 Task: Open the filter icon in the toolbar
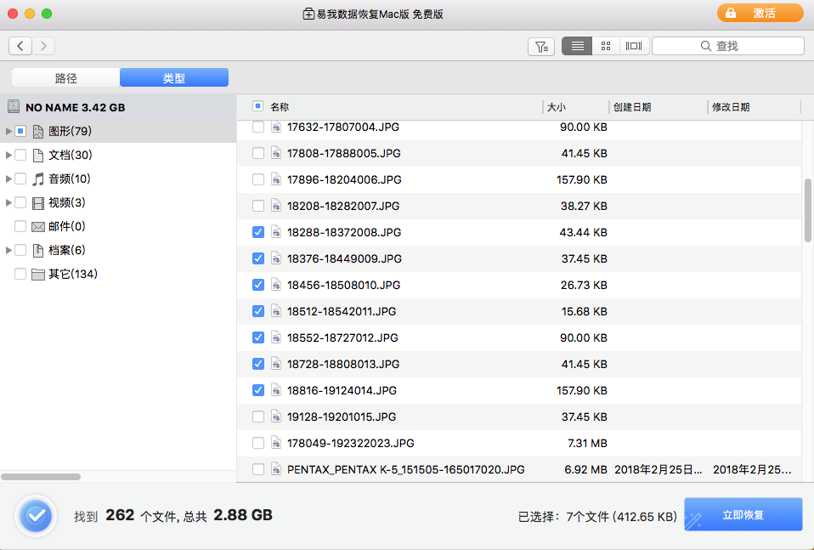click(541, 46)
